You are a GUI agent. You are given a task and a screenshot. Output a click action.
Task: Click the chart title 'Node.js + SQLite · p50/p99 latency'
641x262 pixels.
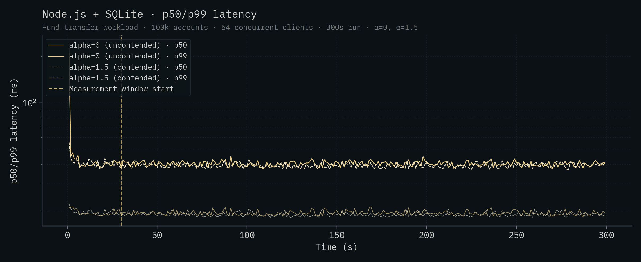click(x=149, y=14)
